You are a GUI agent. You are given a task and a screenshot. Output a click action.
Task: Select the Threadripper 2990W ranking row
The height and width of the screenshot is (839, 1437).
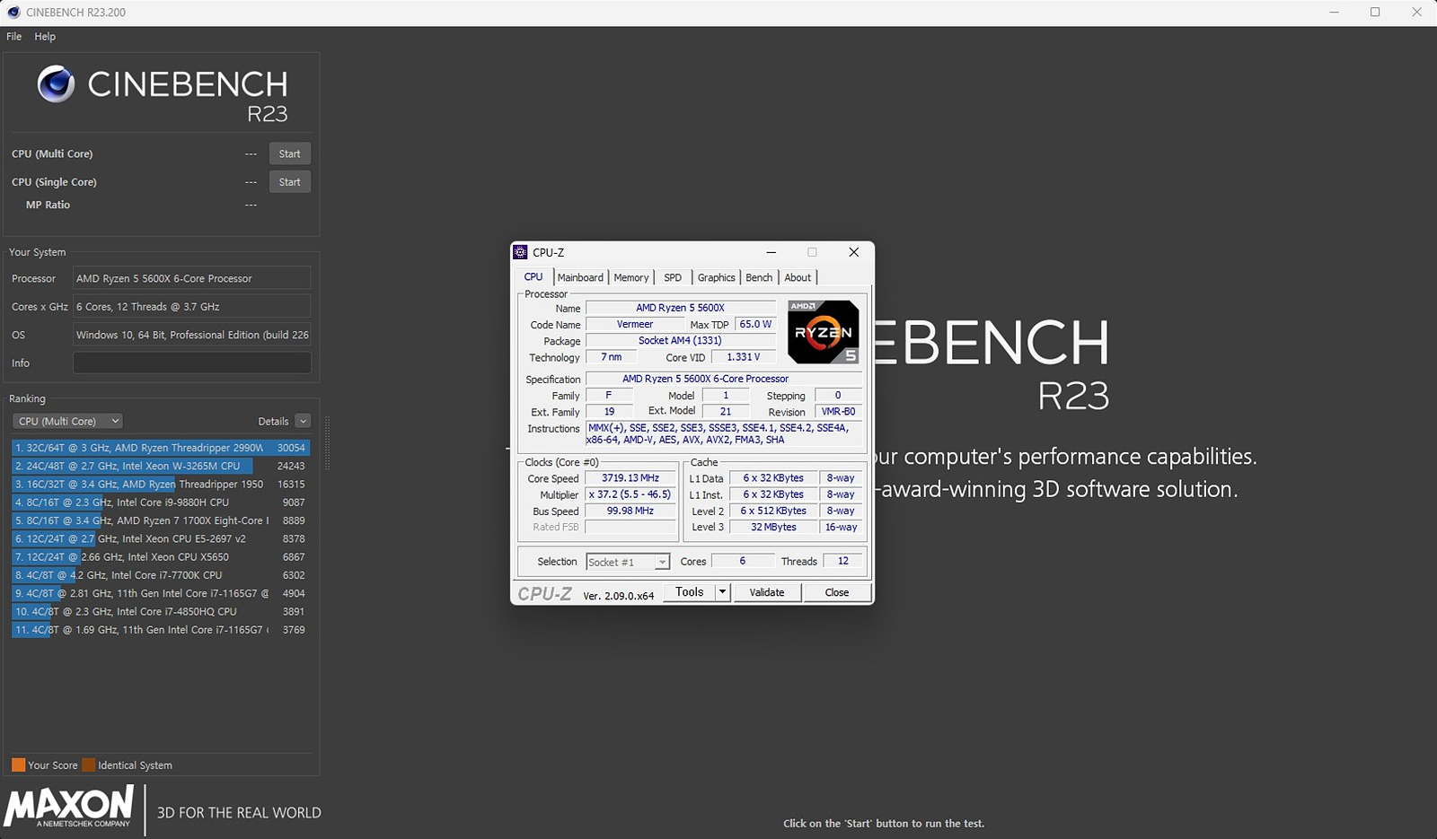[161, 448]
